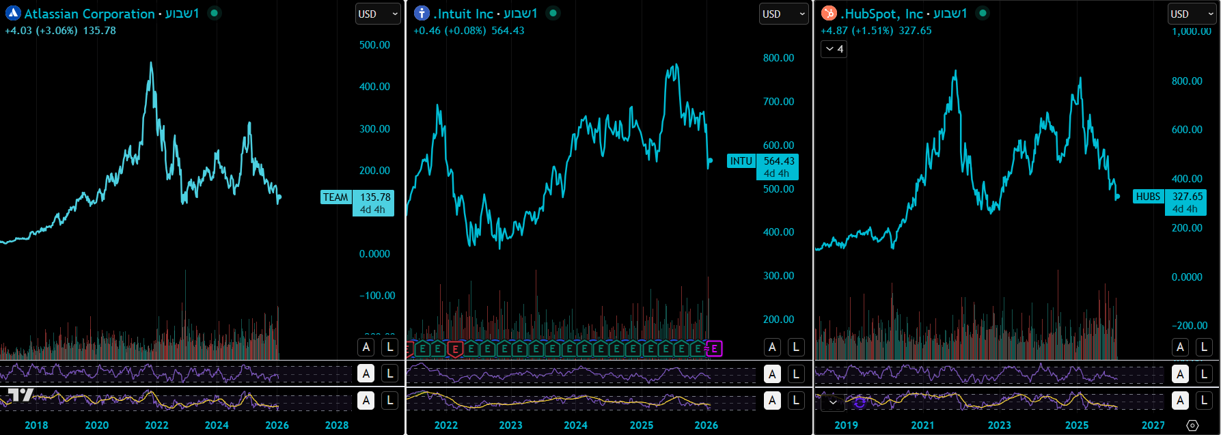Click the Atlassian Corporation symbol title

(90, 14)
